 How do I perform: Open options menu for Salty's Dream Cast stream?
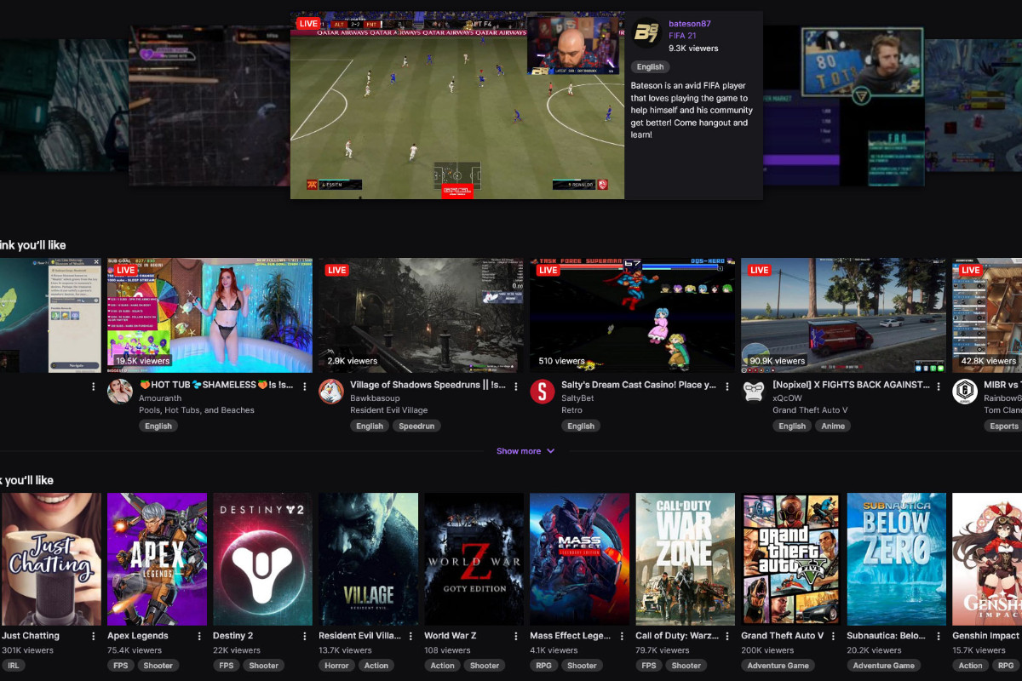(x=727, y=386)
